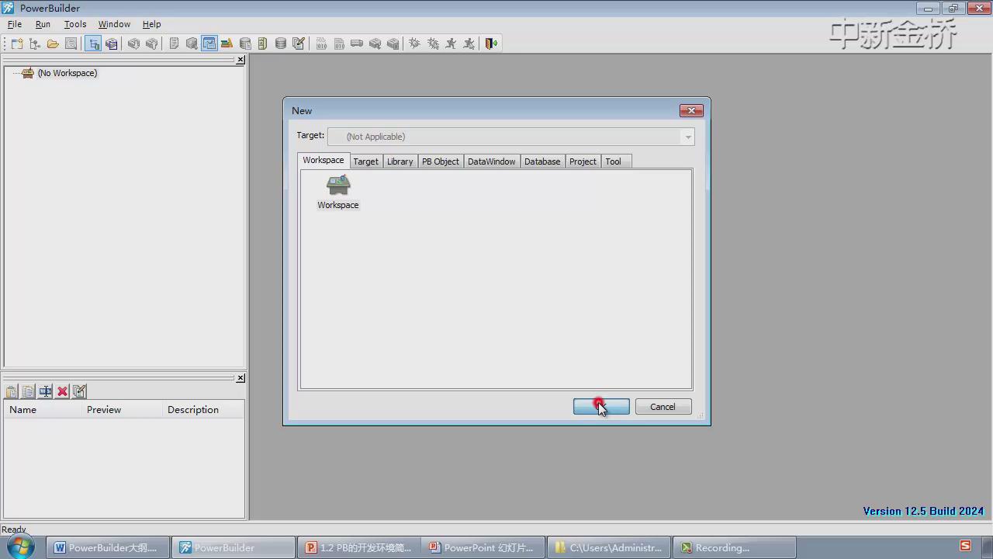Toggle the Output window toolbar button
This screenshot has width=993, height=559.
111,43
